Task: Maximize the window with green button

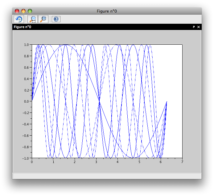Action: (30, 11)
